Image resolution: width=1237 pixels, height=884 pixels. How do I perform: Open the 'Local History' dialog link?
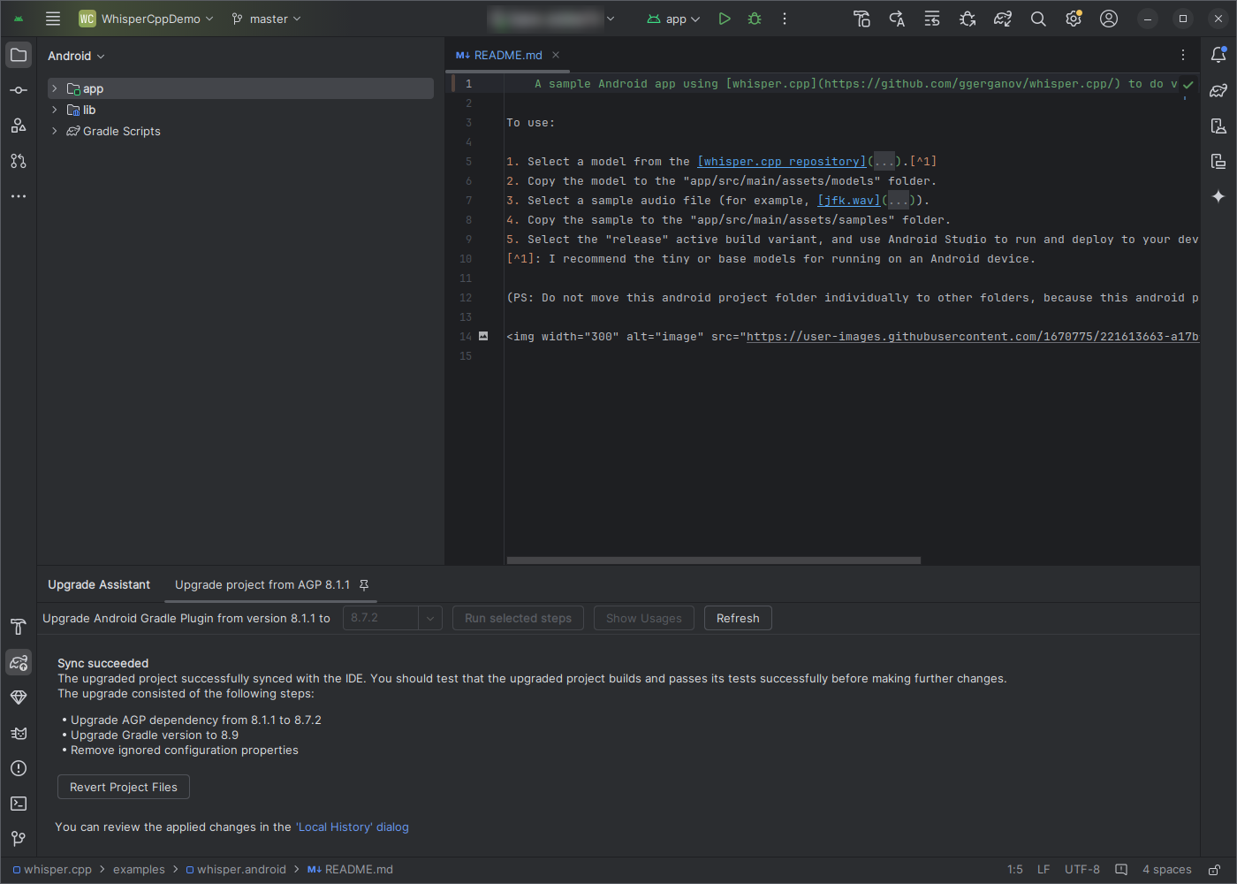coord(353,827)
